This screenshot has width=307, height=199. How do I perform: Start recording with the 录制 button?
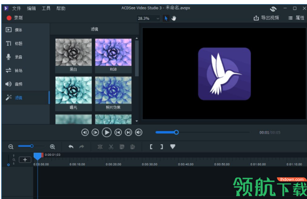15,18
